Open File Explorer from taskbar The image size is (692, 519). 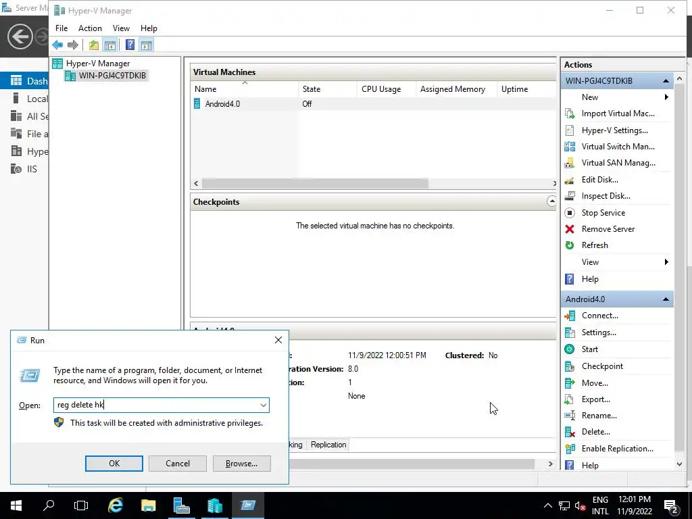pyautogui.click(x=148, y=505)
